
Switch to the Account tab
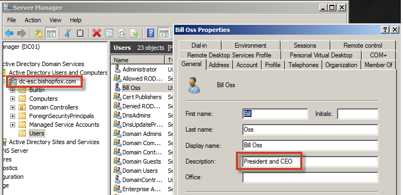coord(247,65)
